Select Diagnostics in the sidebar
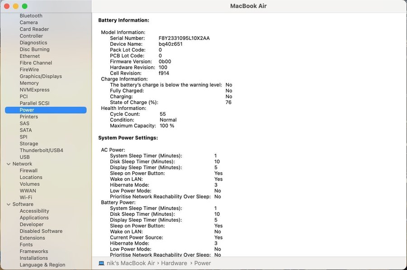The height and width of the screenshot is (270, 407). 33,43
